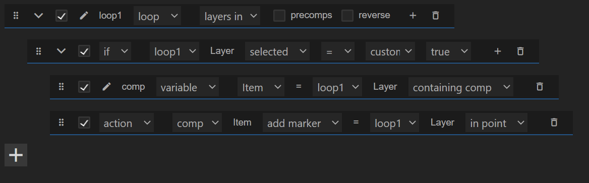
Task: Open the loop1 dropdown in if row
Action: (x=174, y=51)
